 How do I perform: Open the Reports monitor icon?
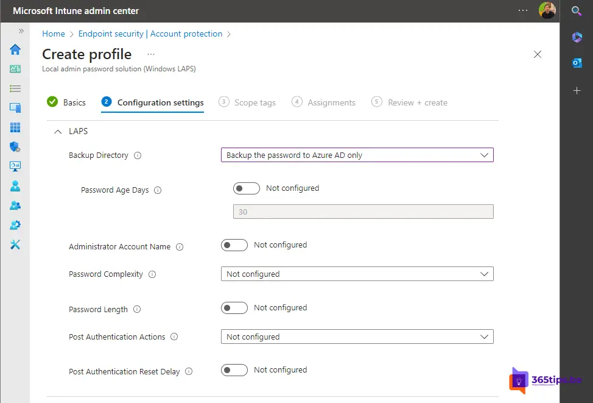[x=15, y=166]
